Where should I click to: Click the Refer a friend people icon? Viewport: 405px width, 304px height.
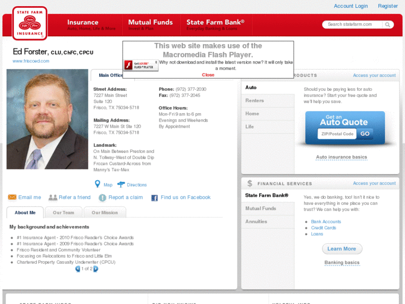coord(53,197)
